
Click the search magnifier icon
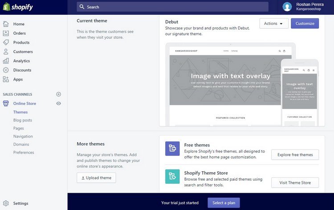[x=82, y=7]
